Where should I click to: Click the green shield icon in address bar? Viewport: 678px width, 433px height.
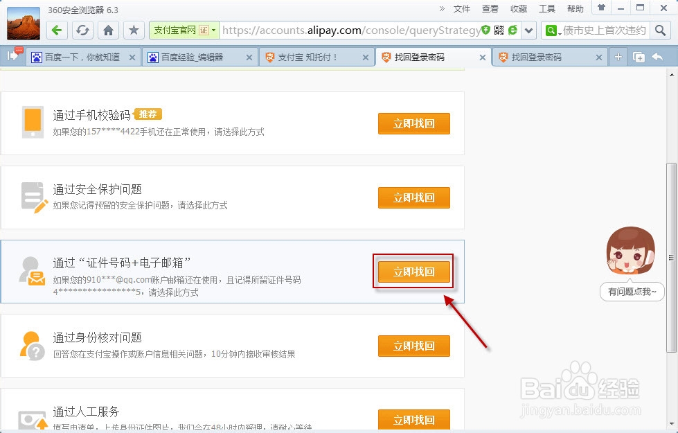coord(485,30)
